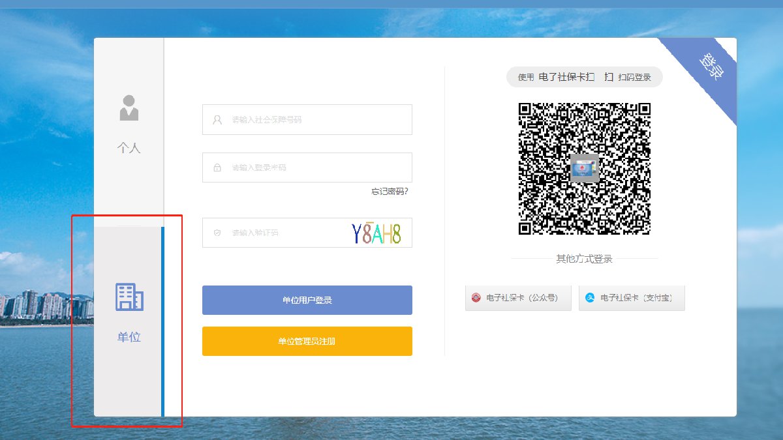Viewport: 783px width, 440px height.
Task: Focus the login password input field
Action: click(x=307, y=168)
